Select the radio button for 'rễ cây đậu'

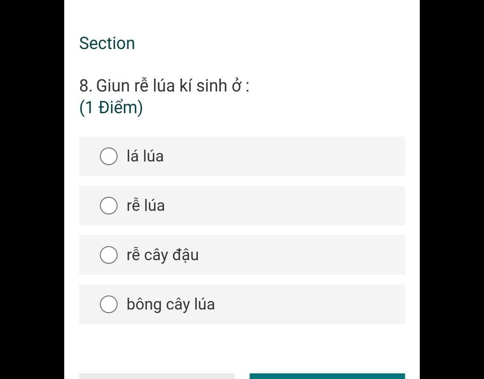(109, 255)
